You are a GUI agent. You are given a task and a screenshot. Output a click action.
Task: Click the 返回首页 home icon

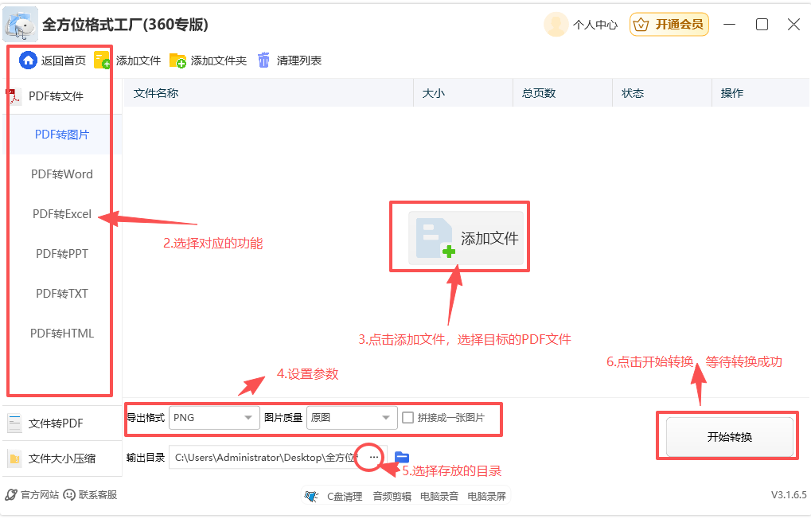[28, 60]
